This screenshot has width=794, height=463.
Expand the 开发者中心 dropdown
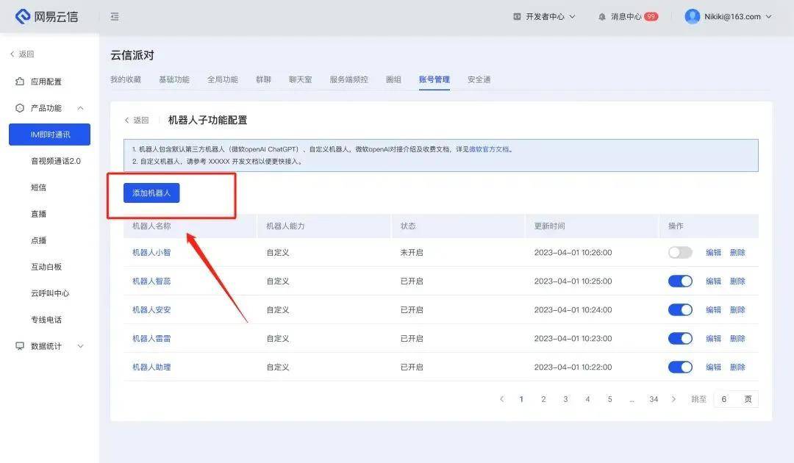click(544, 15)
